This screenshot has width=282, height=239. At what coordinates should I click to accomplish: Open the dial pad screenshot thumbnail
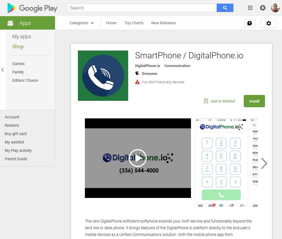tap(221, 162)
